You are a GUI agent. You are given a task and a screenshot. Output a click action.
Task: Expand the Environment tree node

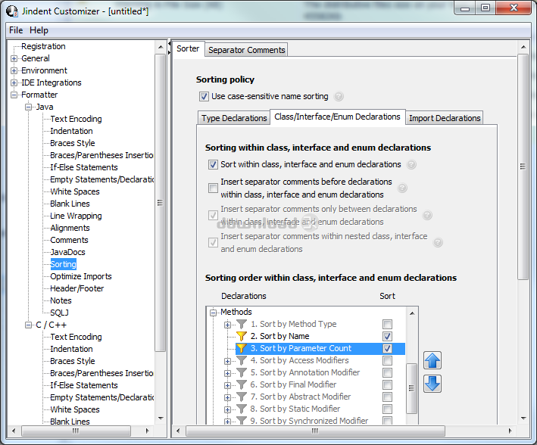(14, 71)
